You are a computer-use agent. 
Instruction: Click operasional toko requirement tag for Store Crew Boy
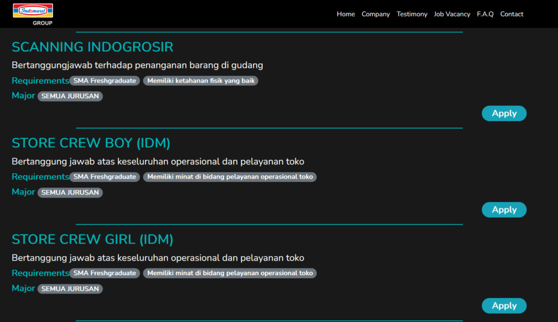pos(230,177)
